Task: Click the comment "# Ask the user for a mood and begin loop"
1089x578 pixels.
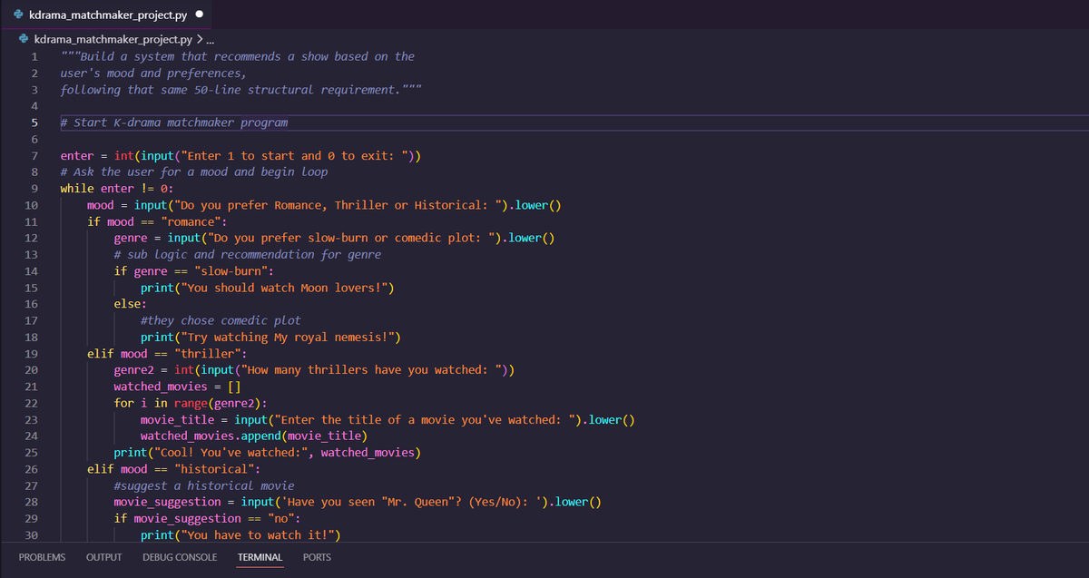Action: click(x=194, y=172)
